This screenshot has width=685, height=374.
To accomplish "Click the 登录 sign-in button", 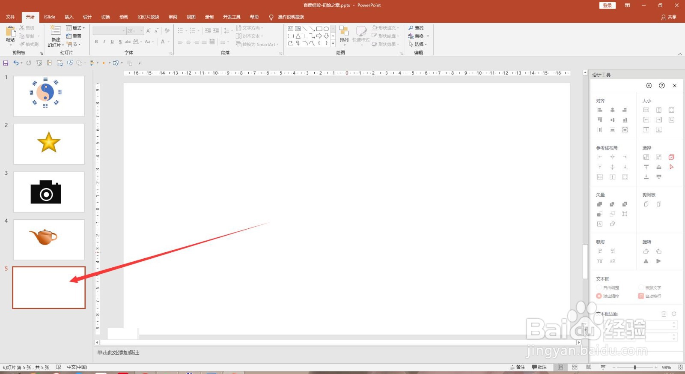I will (x=607, y=6).
